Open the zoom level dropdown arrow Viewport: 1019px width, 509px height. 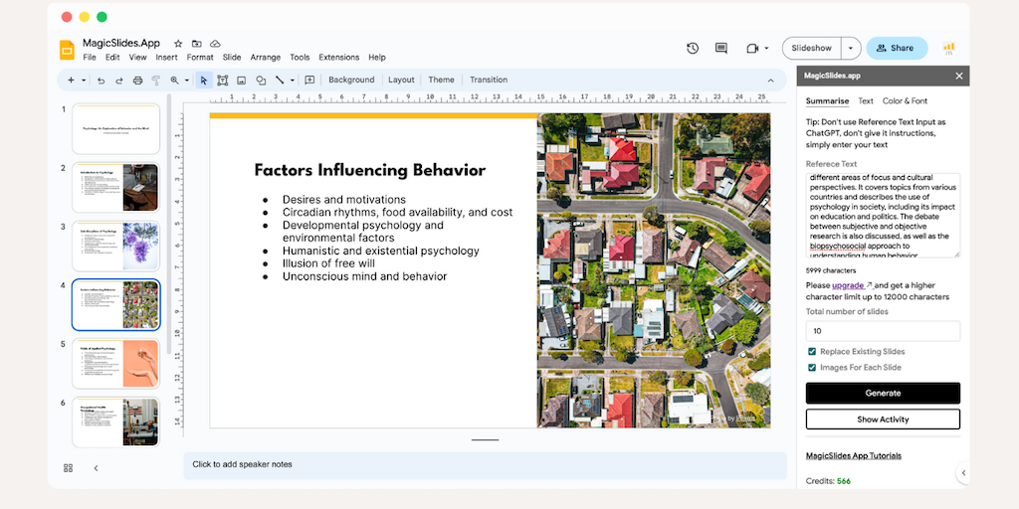[x=186, y=81]
